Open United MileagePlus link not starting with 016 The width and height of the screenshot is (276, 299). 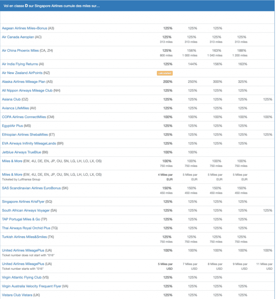pos(23,250)
